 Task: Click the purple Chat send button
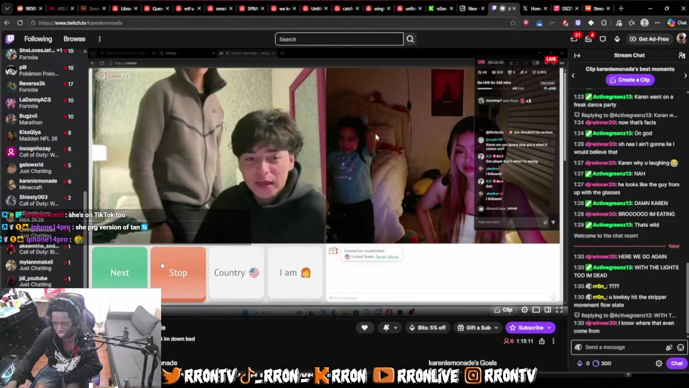(x=677, y=363)
